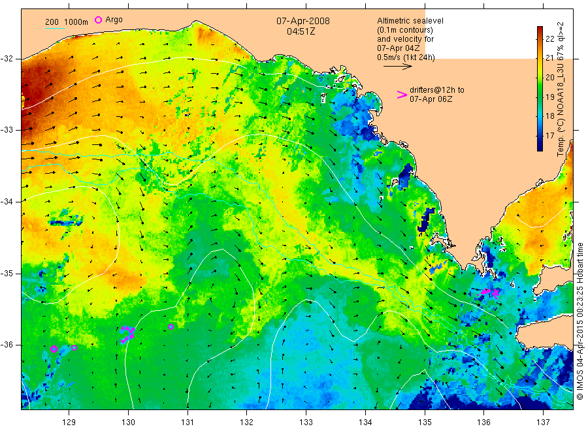Click the Argo legend label
The height and width of the screenshot is (431, 588).
[x=114, y=20]
